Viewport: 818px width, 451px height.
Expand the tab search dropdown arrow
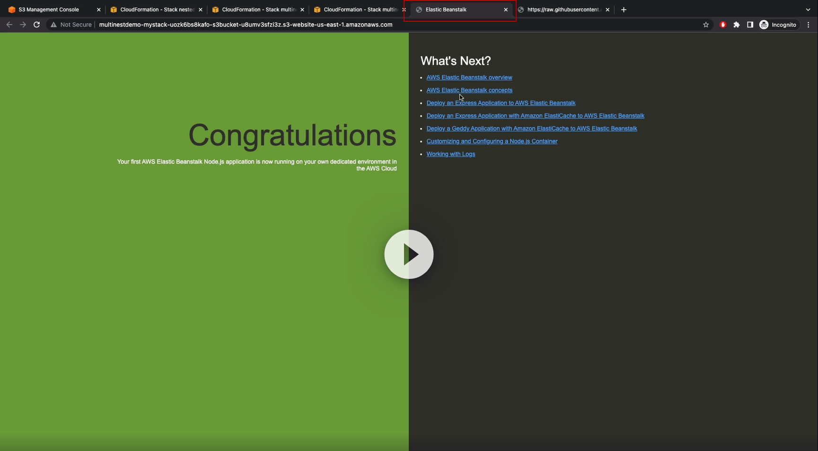click(808, 9)
